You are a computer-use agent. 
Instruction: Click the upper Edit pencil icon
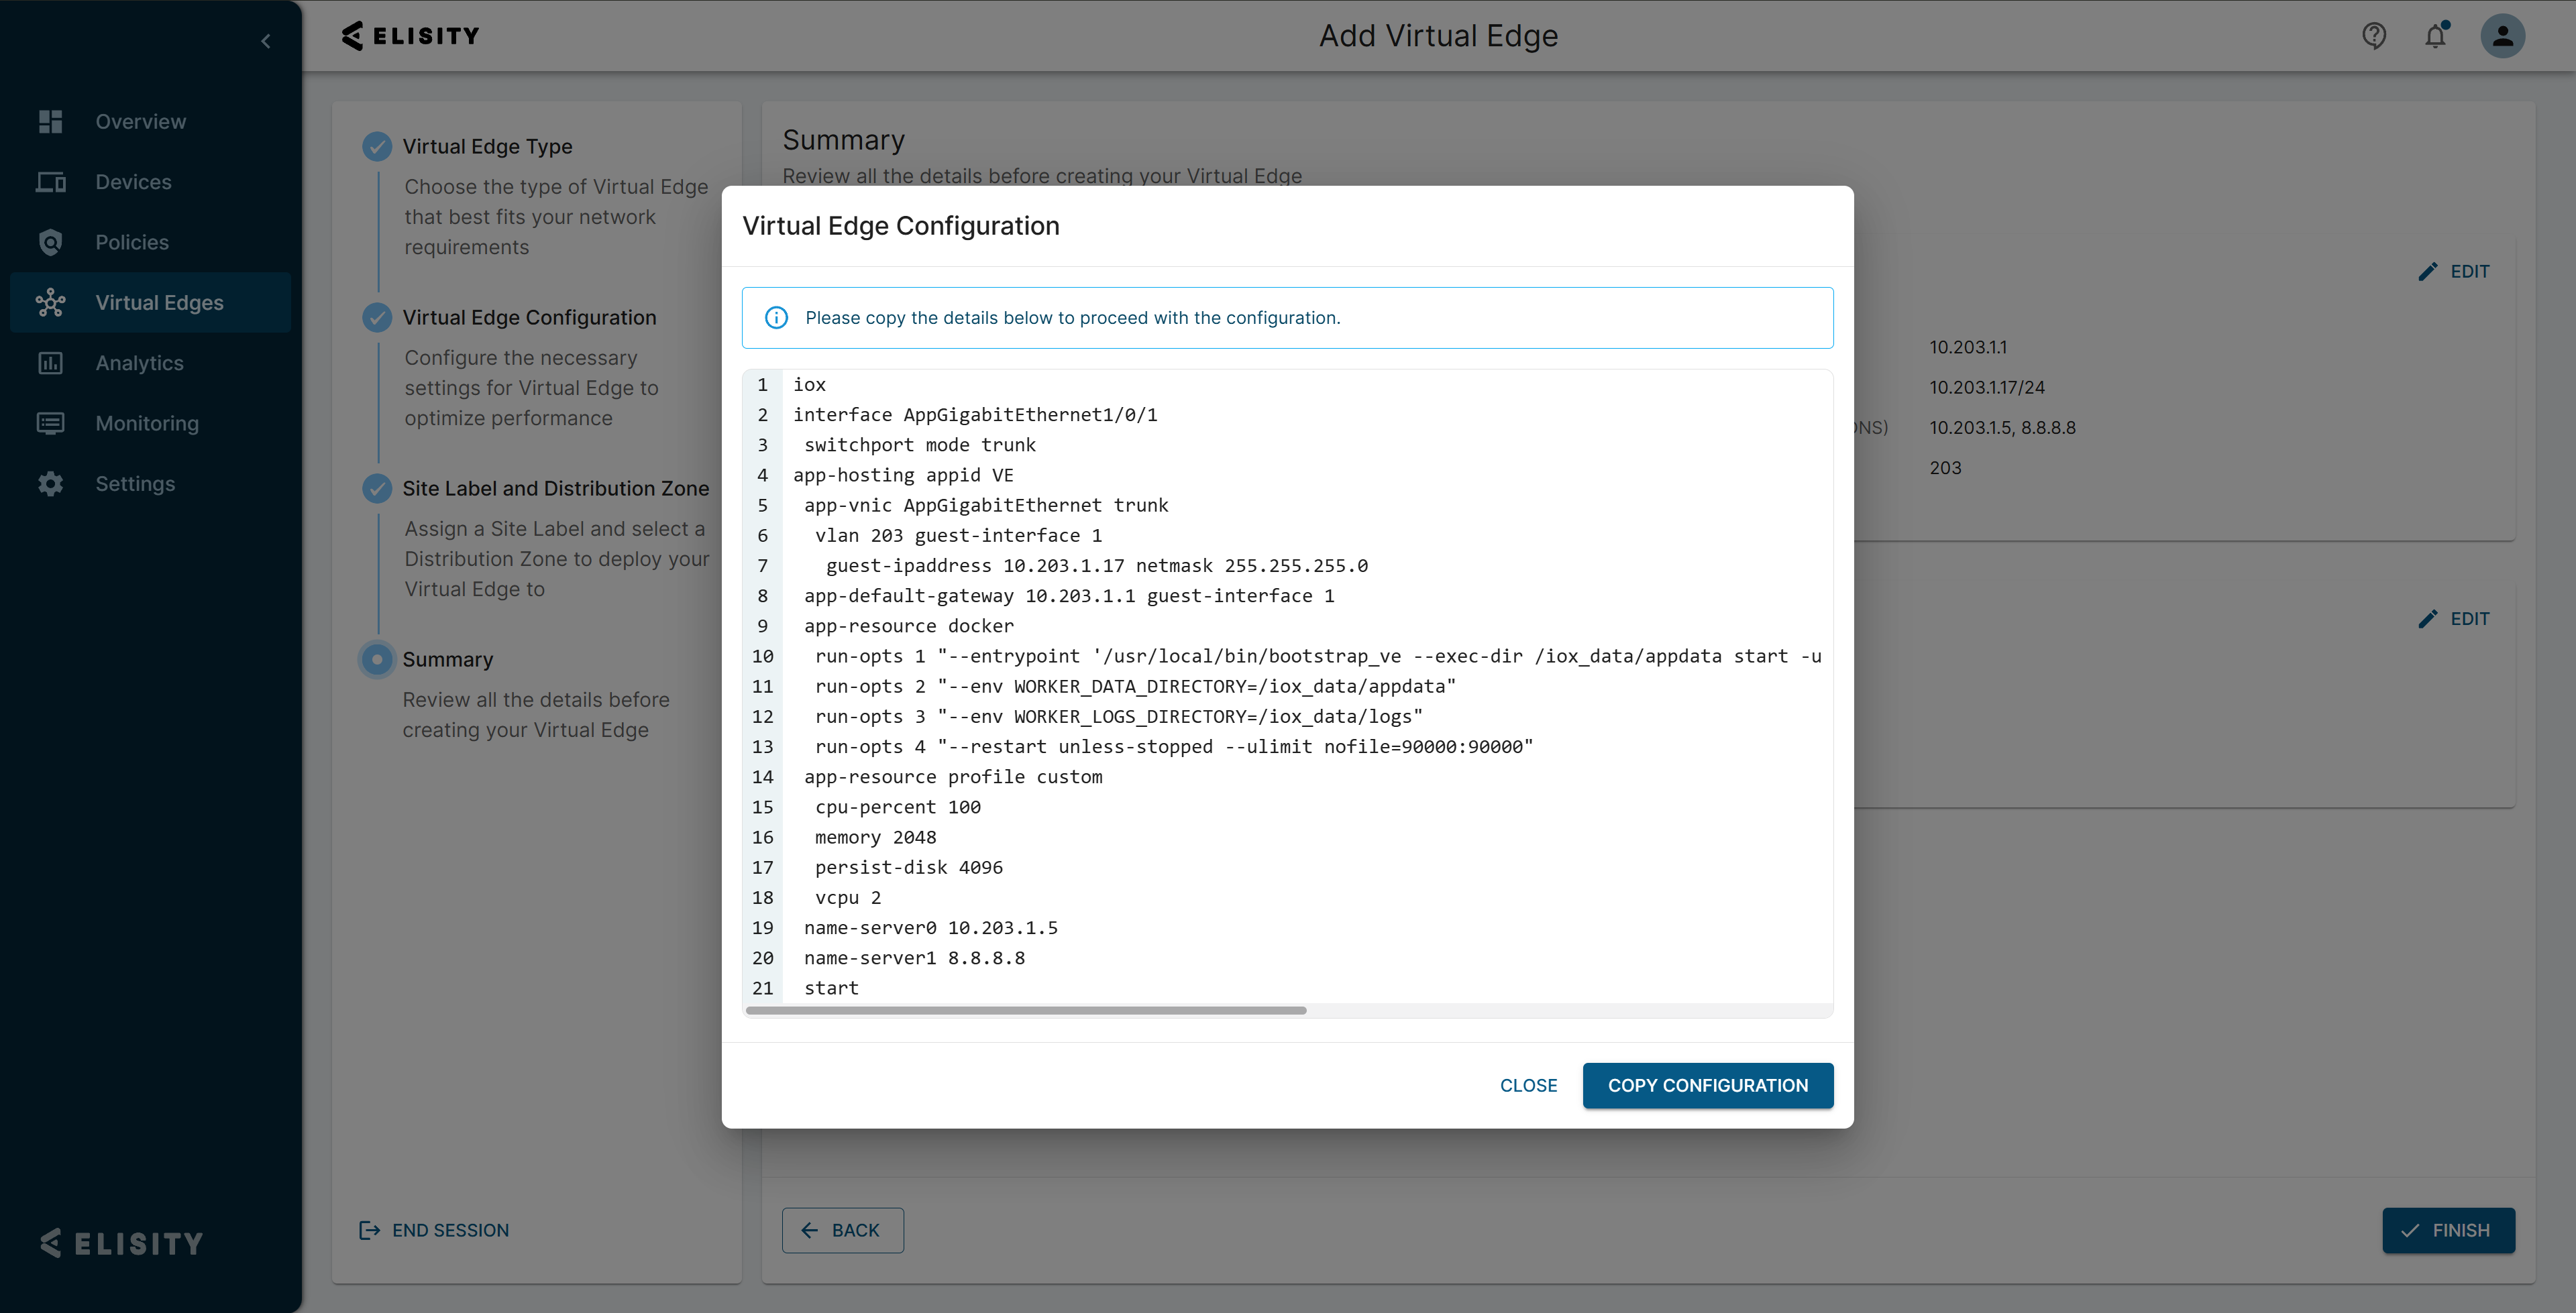pos(2428,272)
